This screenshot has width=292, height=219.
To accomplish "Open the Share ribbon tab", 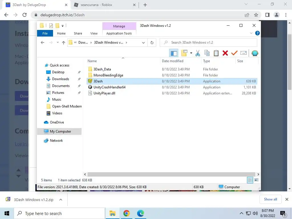I will click(78, 33).
